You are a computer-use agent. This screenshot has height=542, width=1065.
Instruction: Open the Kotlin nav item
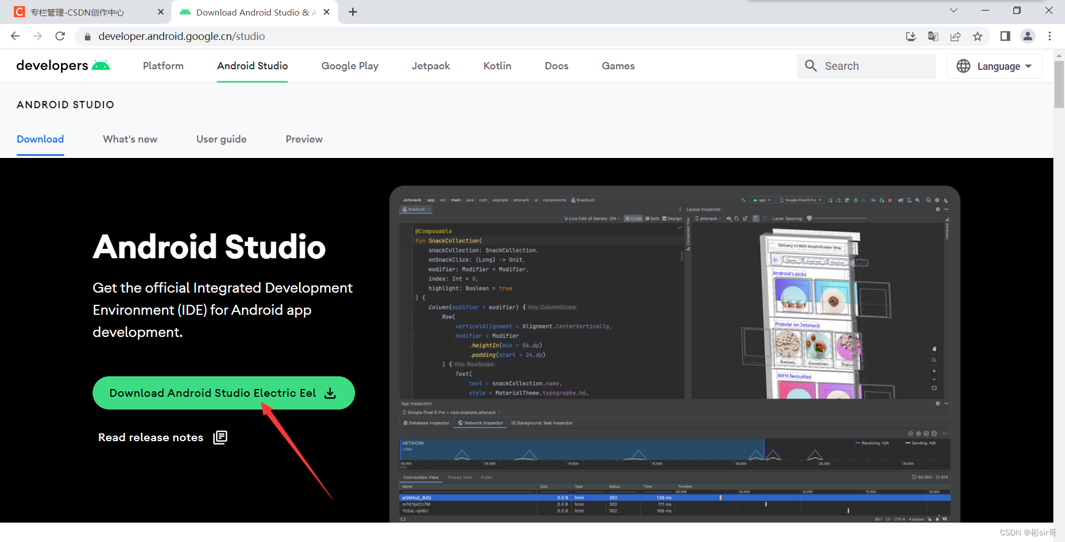pos(498,66)
